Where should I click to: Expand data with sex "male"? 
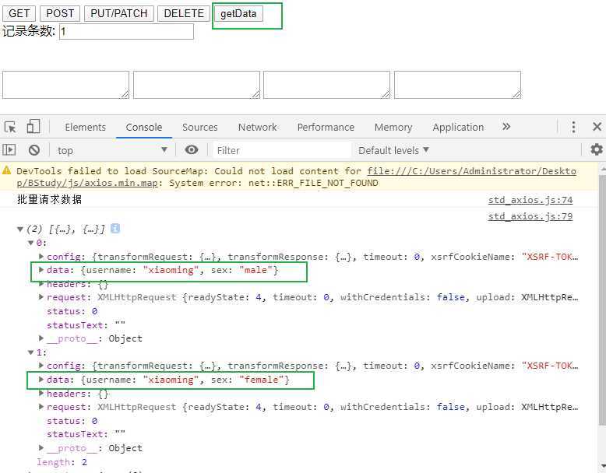tap(41, 270)
